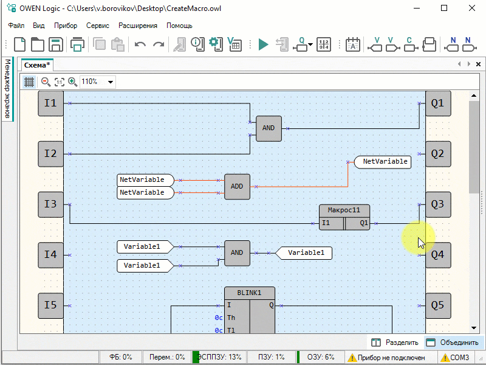The width and height of the screenshot is (486, 365).
Task: Click the Разделить button
Action: point(395,342)
